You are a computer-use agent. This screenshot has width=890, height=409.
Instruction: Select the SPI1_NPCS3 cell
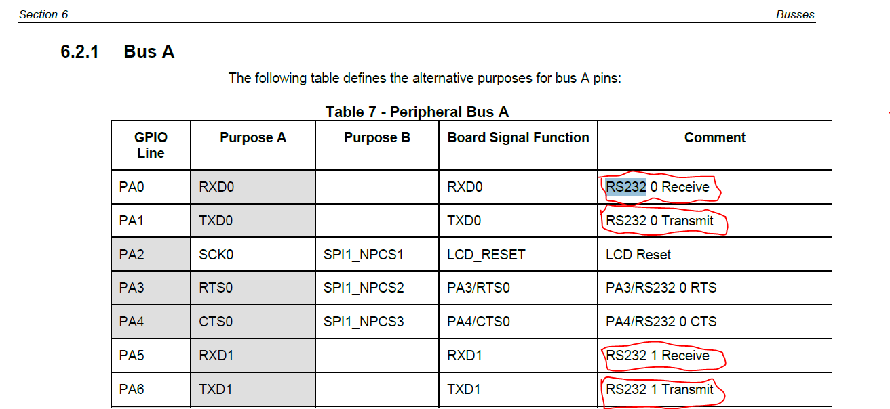[x=377, y=322]
